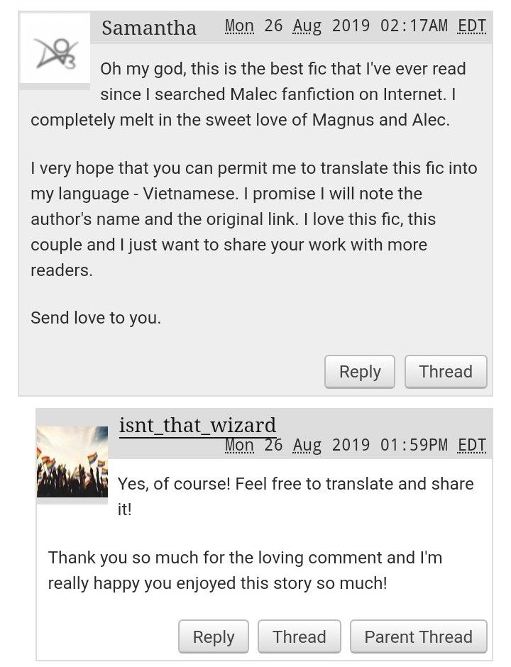Click the "Thank you so much" paragraph
This screenshot has width=511, height=667.
(245, 570)
